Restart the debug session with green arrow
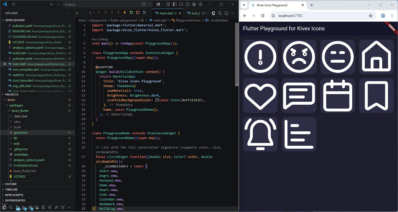Screen dimensions: 398x212 point(131,13)
